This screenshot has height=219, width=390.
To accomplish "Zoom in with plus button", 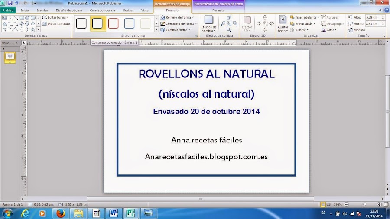I will 379,204.
